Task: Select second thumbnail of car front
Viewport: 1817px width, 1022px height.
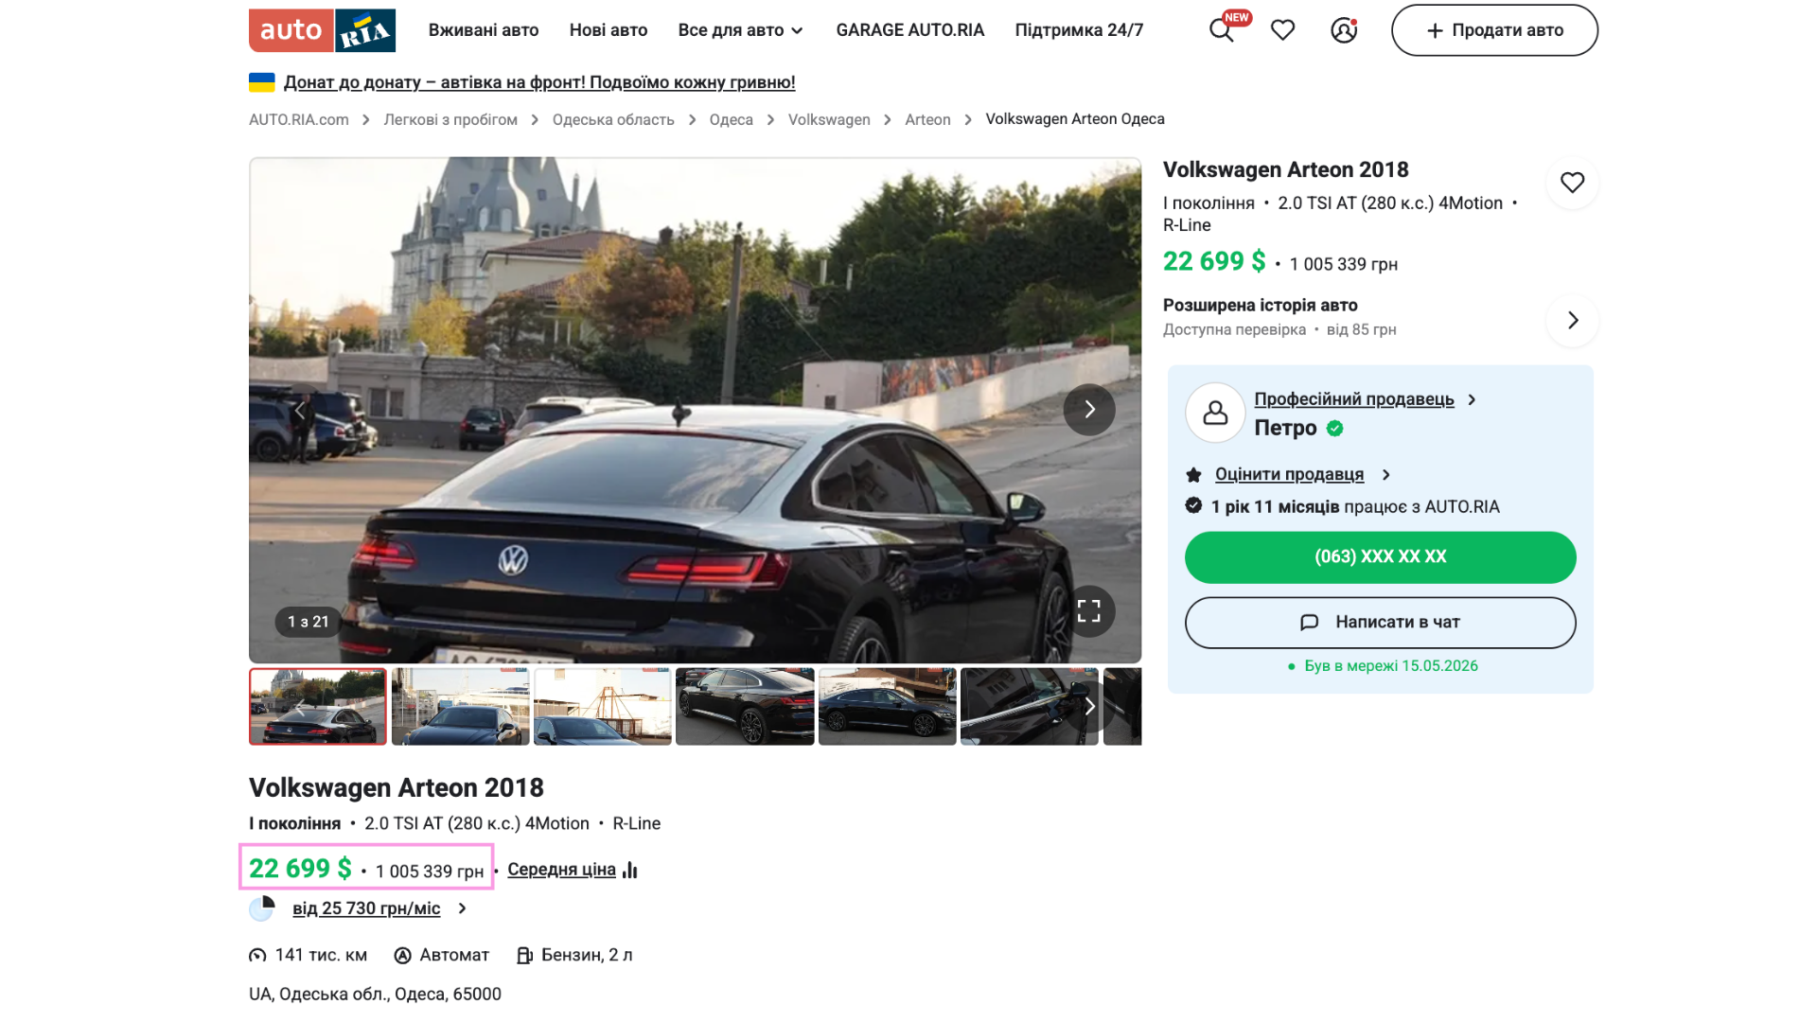Action: (x=461, y=707)
